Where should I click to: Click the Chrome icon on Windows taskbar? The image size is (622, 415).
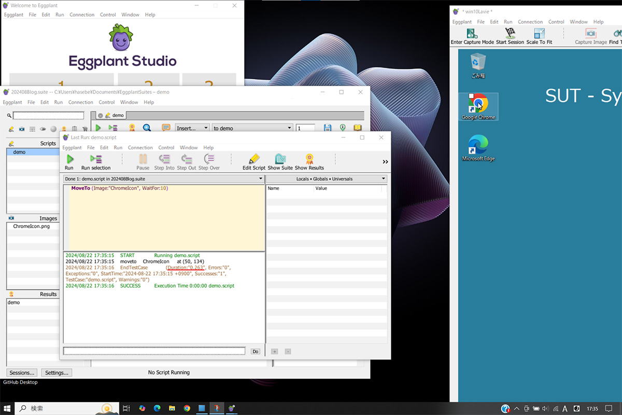point(187,408)
